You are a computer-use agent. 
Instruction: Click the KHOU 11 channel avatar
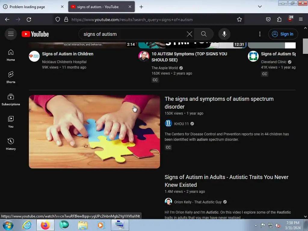pyautogui.click(x=168, y=124)
